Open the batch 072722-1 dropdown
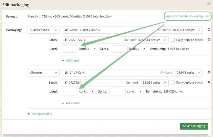 (x=115, y=83)
